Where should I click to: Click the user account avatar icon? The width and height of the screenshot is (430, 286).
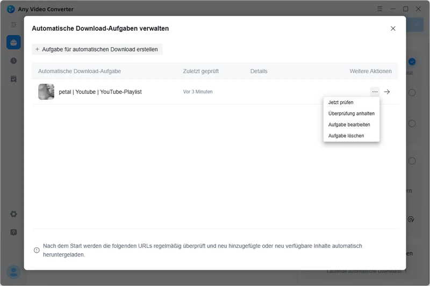click(x=13, y=272)
